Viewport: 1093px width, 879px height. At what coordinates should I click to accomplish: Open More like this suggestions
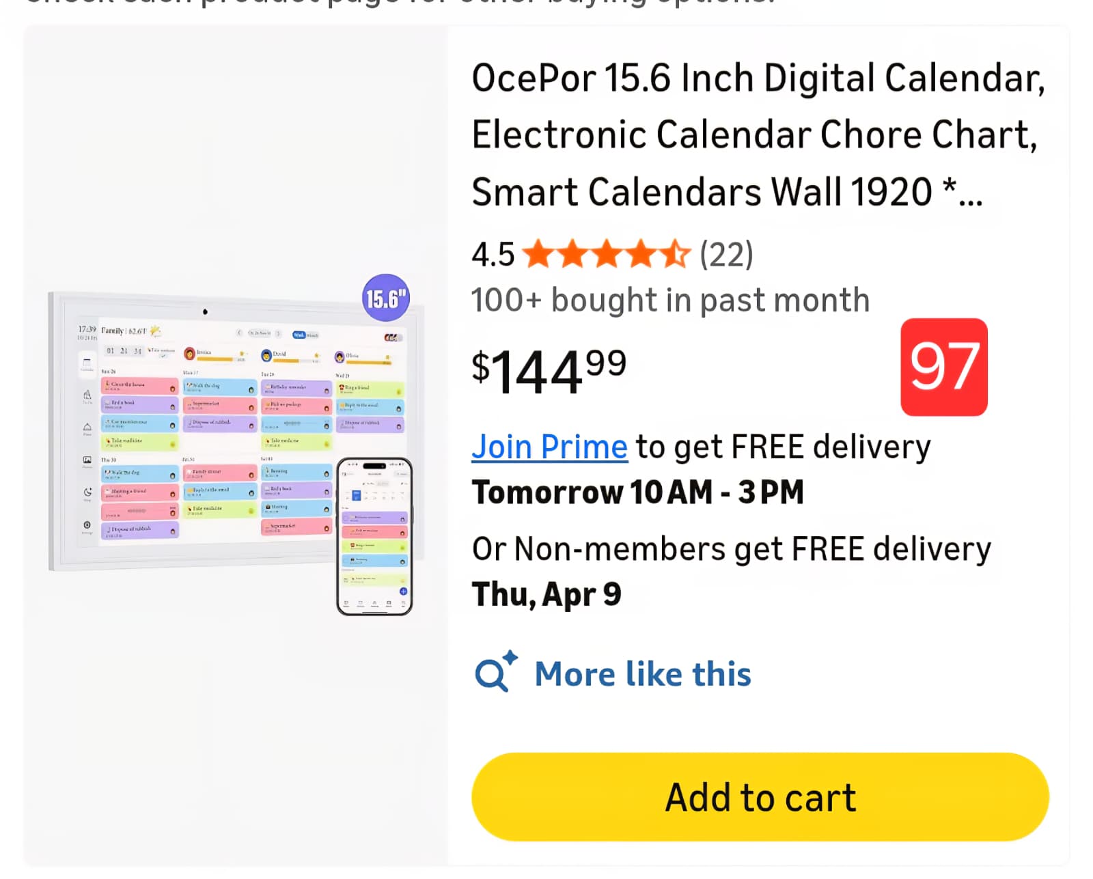(x=642, y=674)
